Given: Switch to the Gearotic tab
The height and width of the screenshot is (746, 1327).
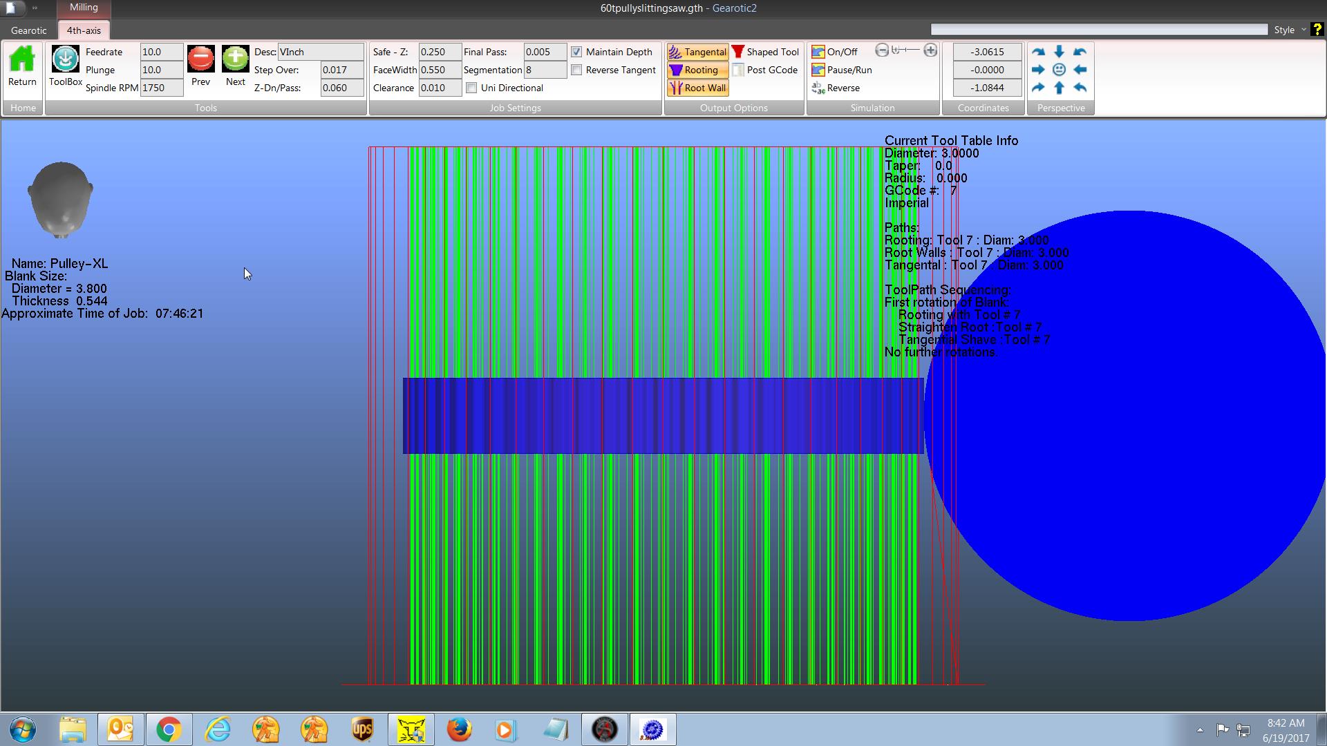Looking at the screenshot, I should click(x=29, y=30).
